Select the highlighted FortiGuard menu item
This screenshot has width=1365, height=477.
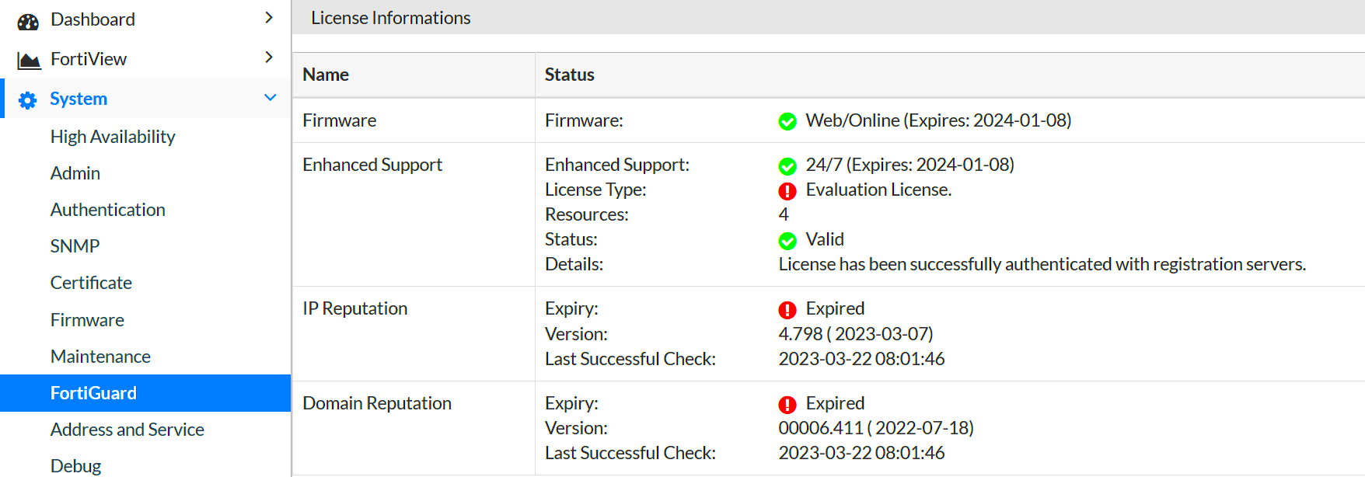(x=93, y=393)
